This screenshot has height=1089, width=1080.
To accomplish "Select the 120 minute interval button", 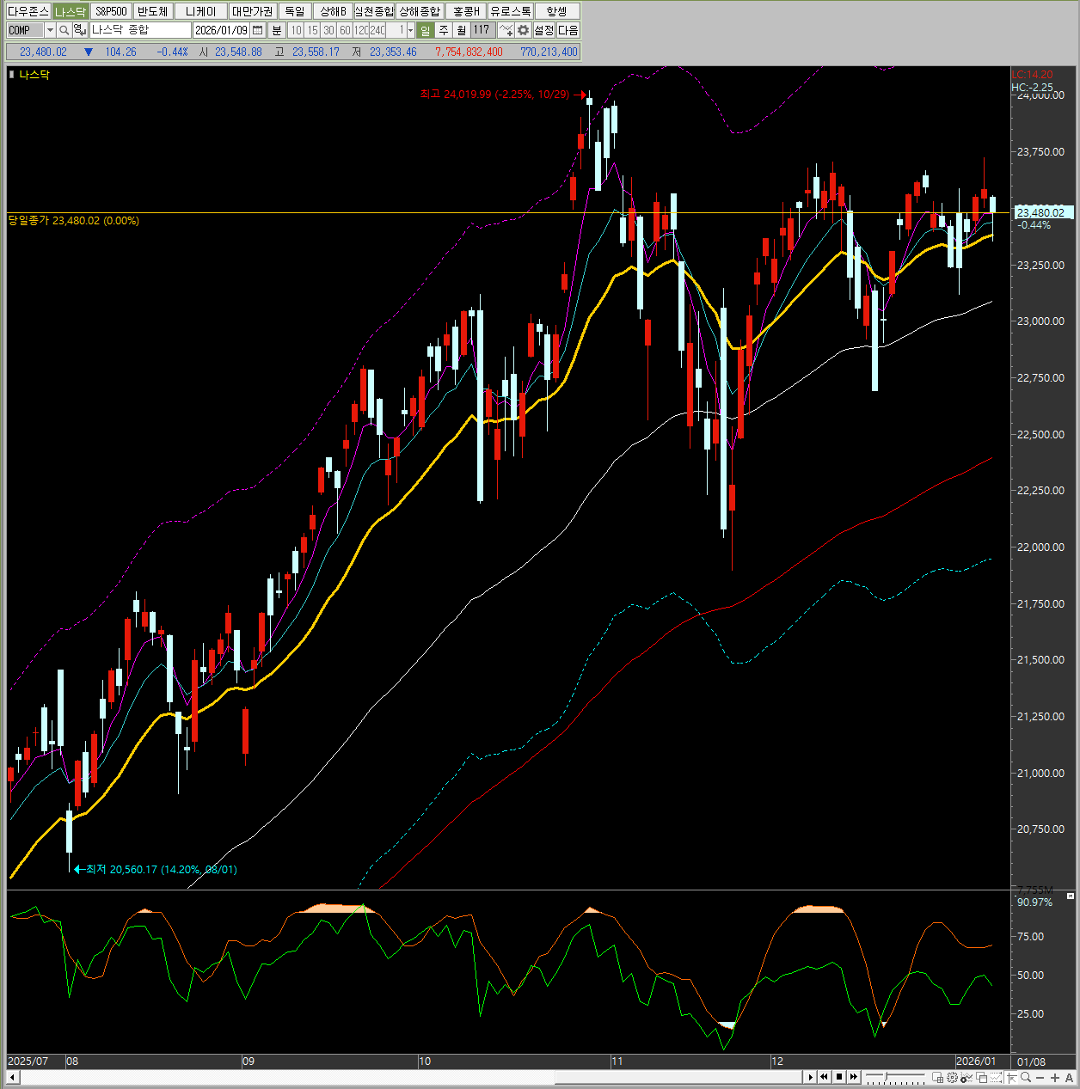I will click(361, 30).
